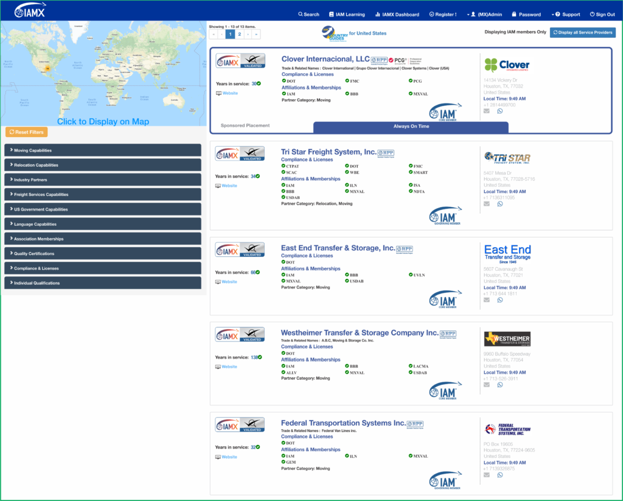623x501 pixels.
Task: Click the Always On Time banner
Action: point(411,127)
